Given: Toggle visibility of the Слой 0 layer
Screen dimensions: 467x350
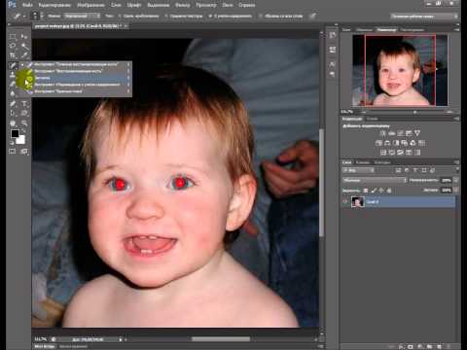Looking at the screenshot, I should tap(344, 202).
